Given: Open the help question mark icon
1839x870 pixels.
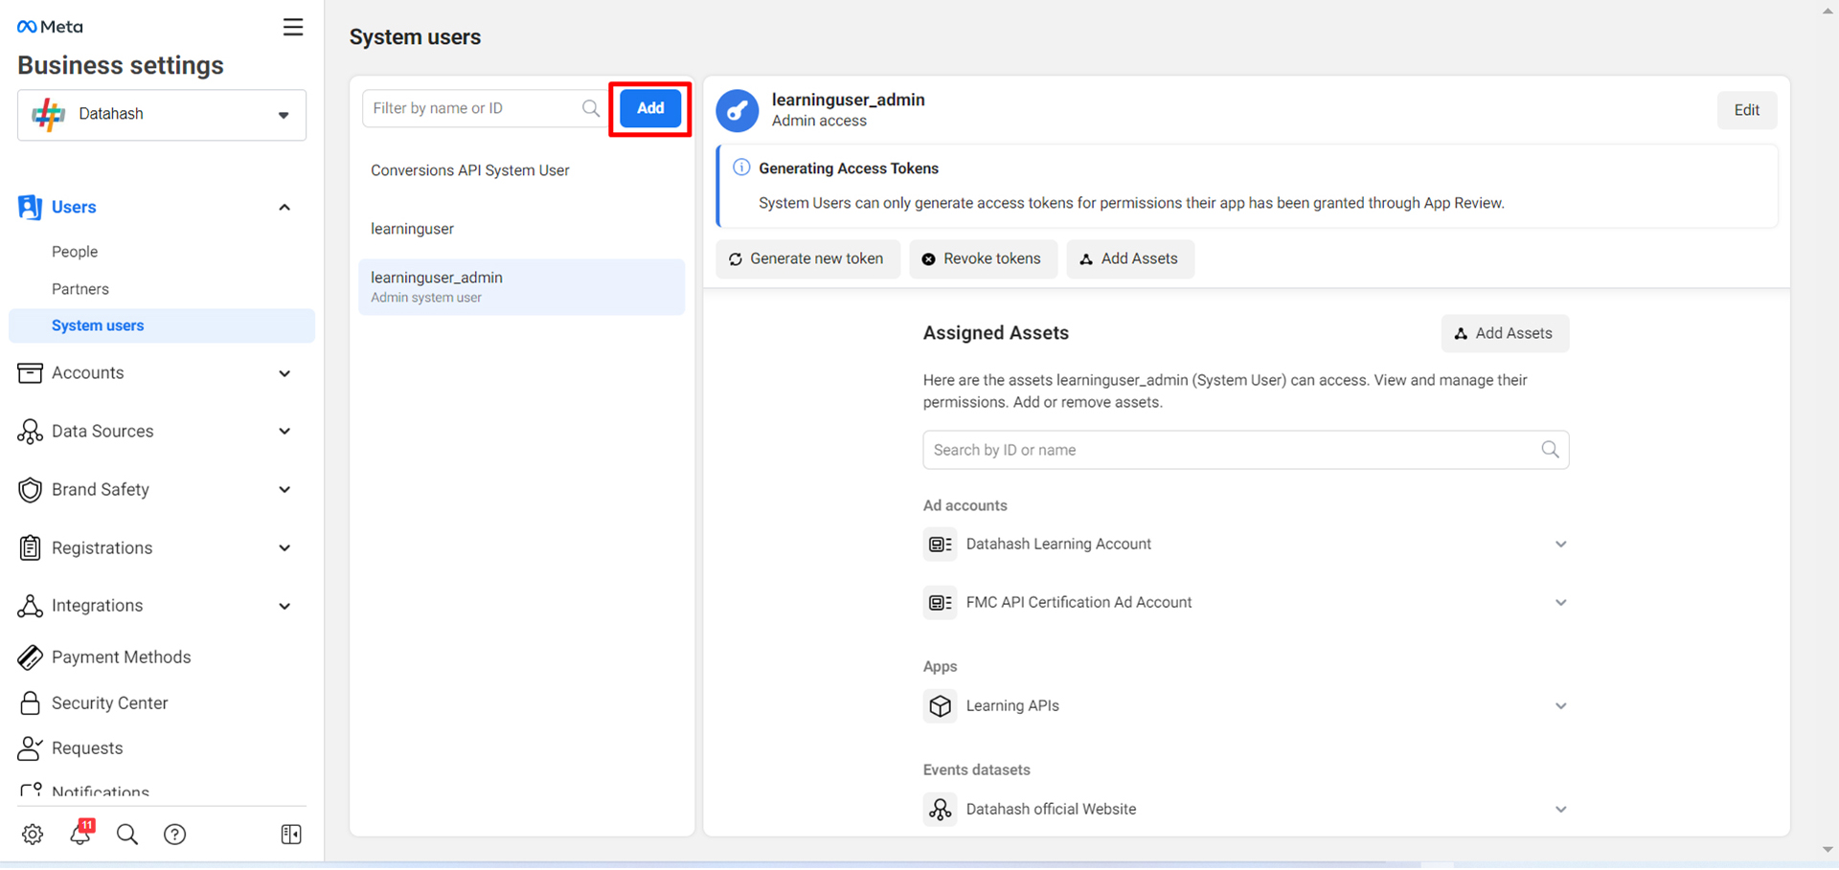Looking at the screenshot, I should coord(175,835).
